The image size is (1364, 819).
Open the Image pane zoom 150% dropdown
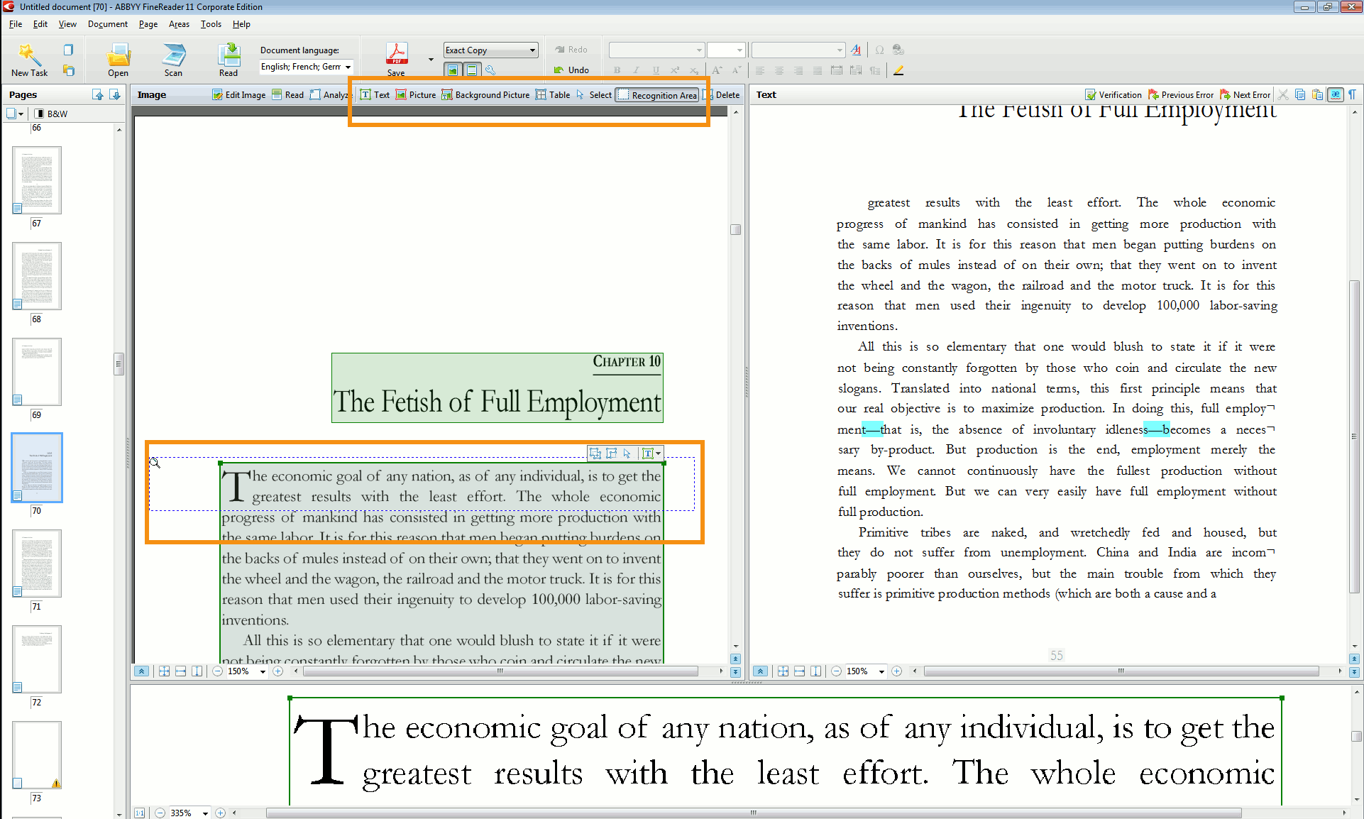point(263,671)
